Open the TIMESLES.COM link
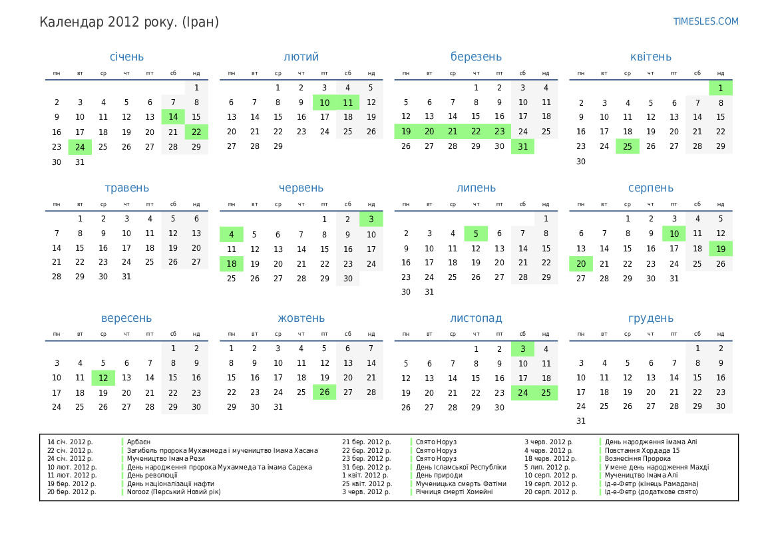 click(705, 21)
